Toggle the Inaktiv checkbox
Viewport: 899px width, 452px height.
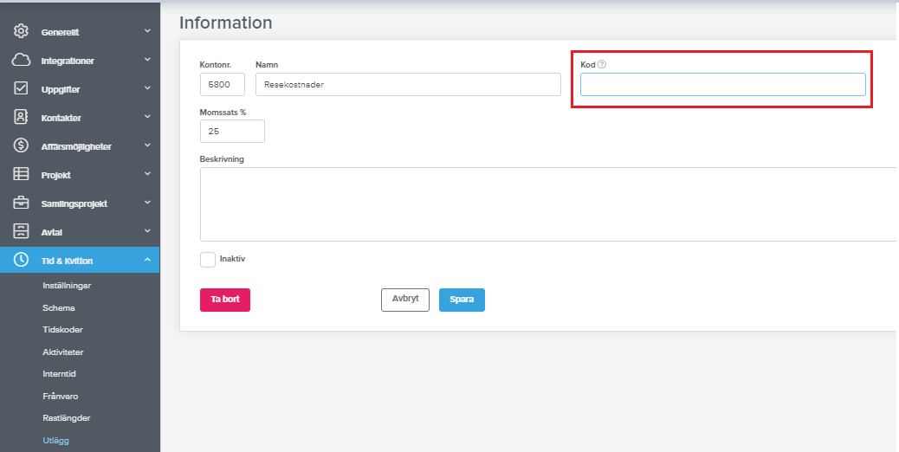(x=208, y=260)
